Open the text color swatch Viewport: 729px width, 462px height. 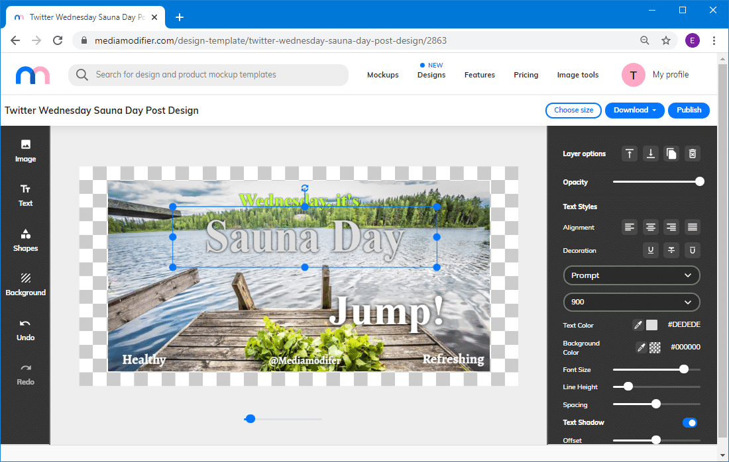(x=652, y=325)
